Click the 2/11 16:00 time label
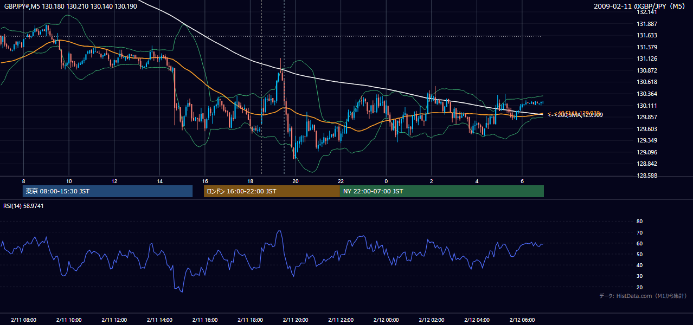The image size is (693, 325). pos(204,320)
